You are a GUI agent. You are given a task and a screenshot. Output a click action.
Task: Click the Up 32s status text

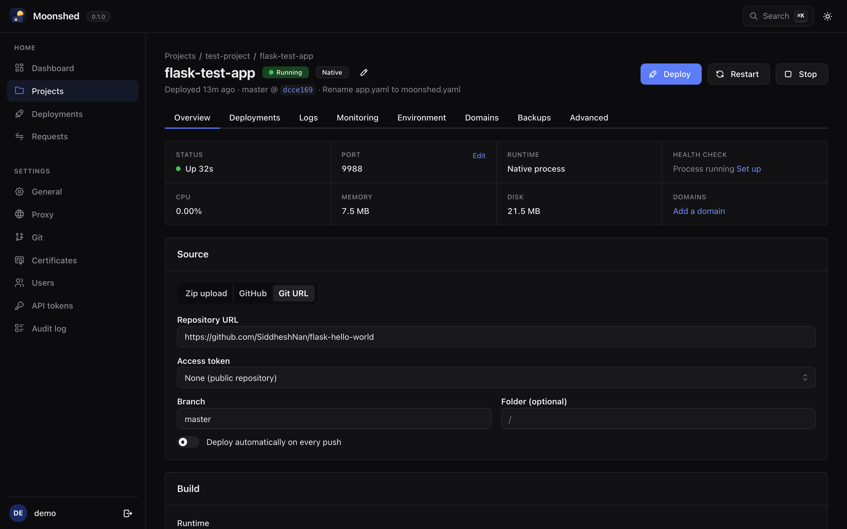point(199,169)
